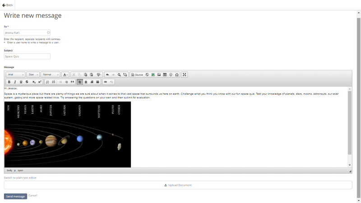361x203 pixels.
Task: Cancel the message
Action: pyautogui.click(x=32, y=195)
